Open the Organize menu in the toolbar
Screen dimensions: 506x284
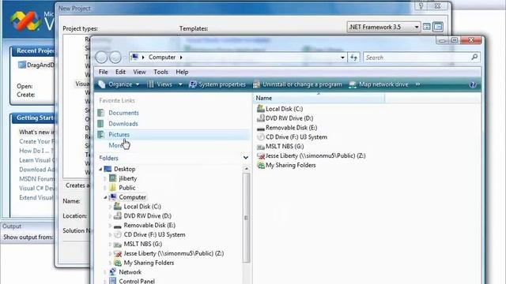tap(119, 84)
